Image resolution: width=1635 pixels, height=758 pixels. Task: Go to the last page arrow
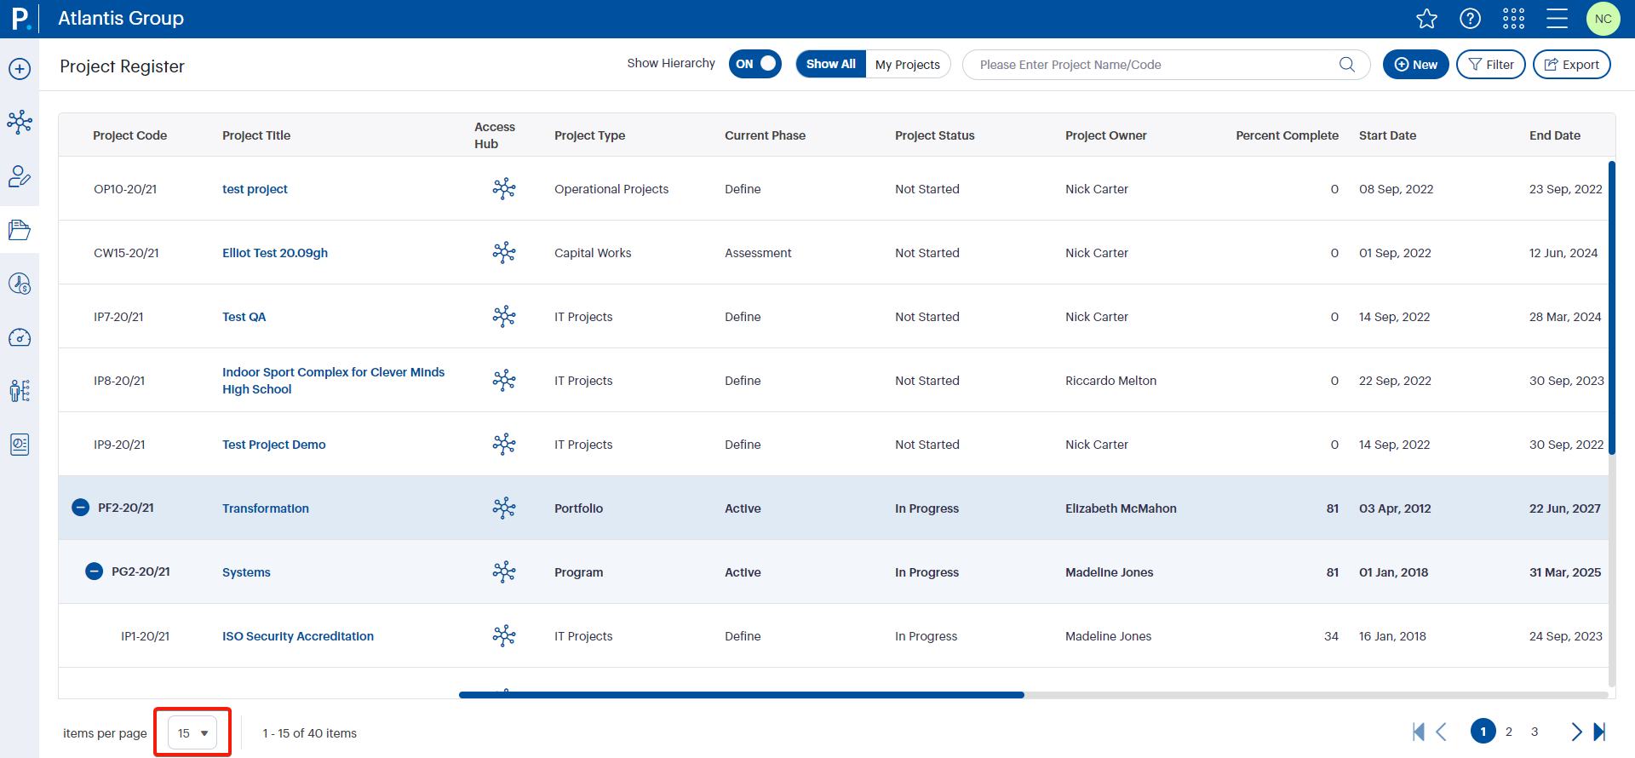click(x=1599, y=732)
